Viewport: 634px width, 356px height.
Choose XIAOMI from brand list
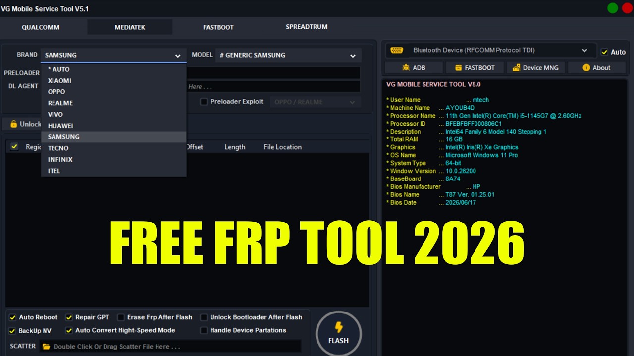click(113, 81)
